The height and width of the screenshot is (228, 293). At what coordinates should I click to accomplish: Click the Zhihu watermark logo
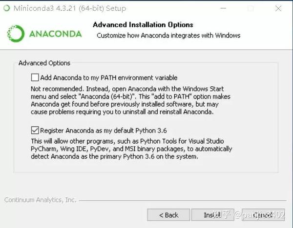pos(224,214)
